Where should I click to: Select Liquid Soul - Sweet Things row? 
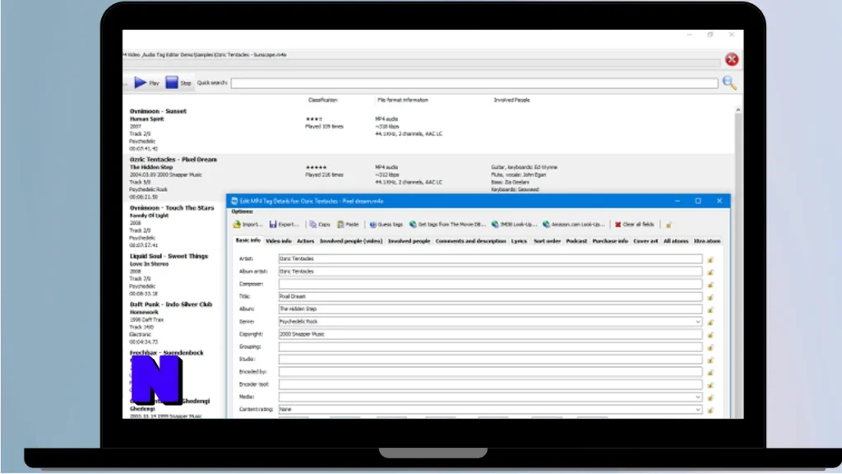pyautogui.click(x=174, y=275)
